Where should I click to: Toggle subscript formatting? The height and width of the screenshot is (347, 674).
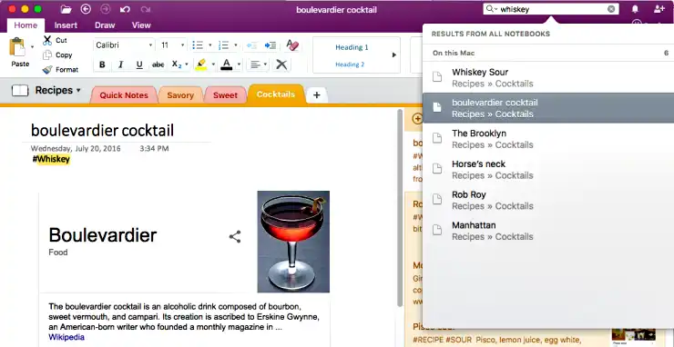point(176,64)
